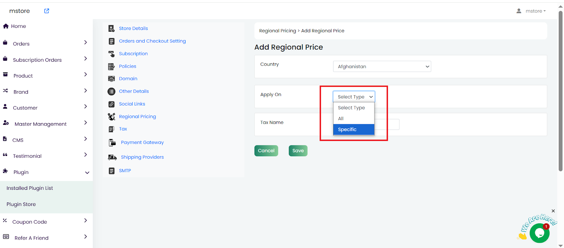
Task: Open the Orders and Checkout Setting link
Action: (152, 41)
